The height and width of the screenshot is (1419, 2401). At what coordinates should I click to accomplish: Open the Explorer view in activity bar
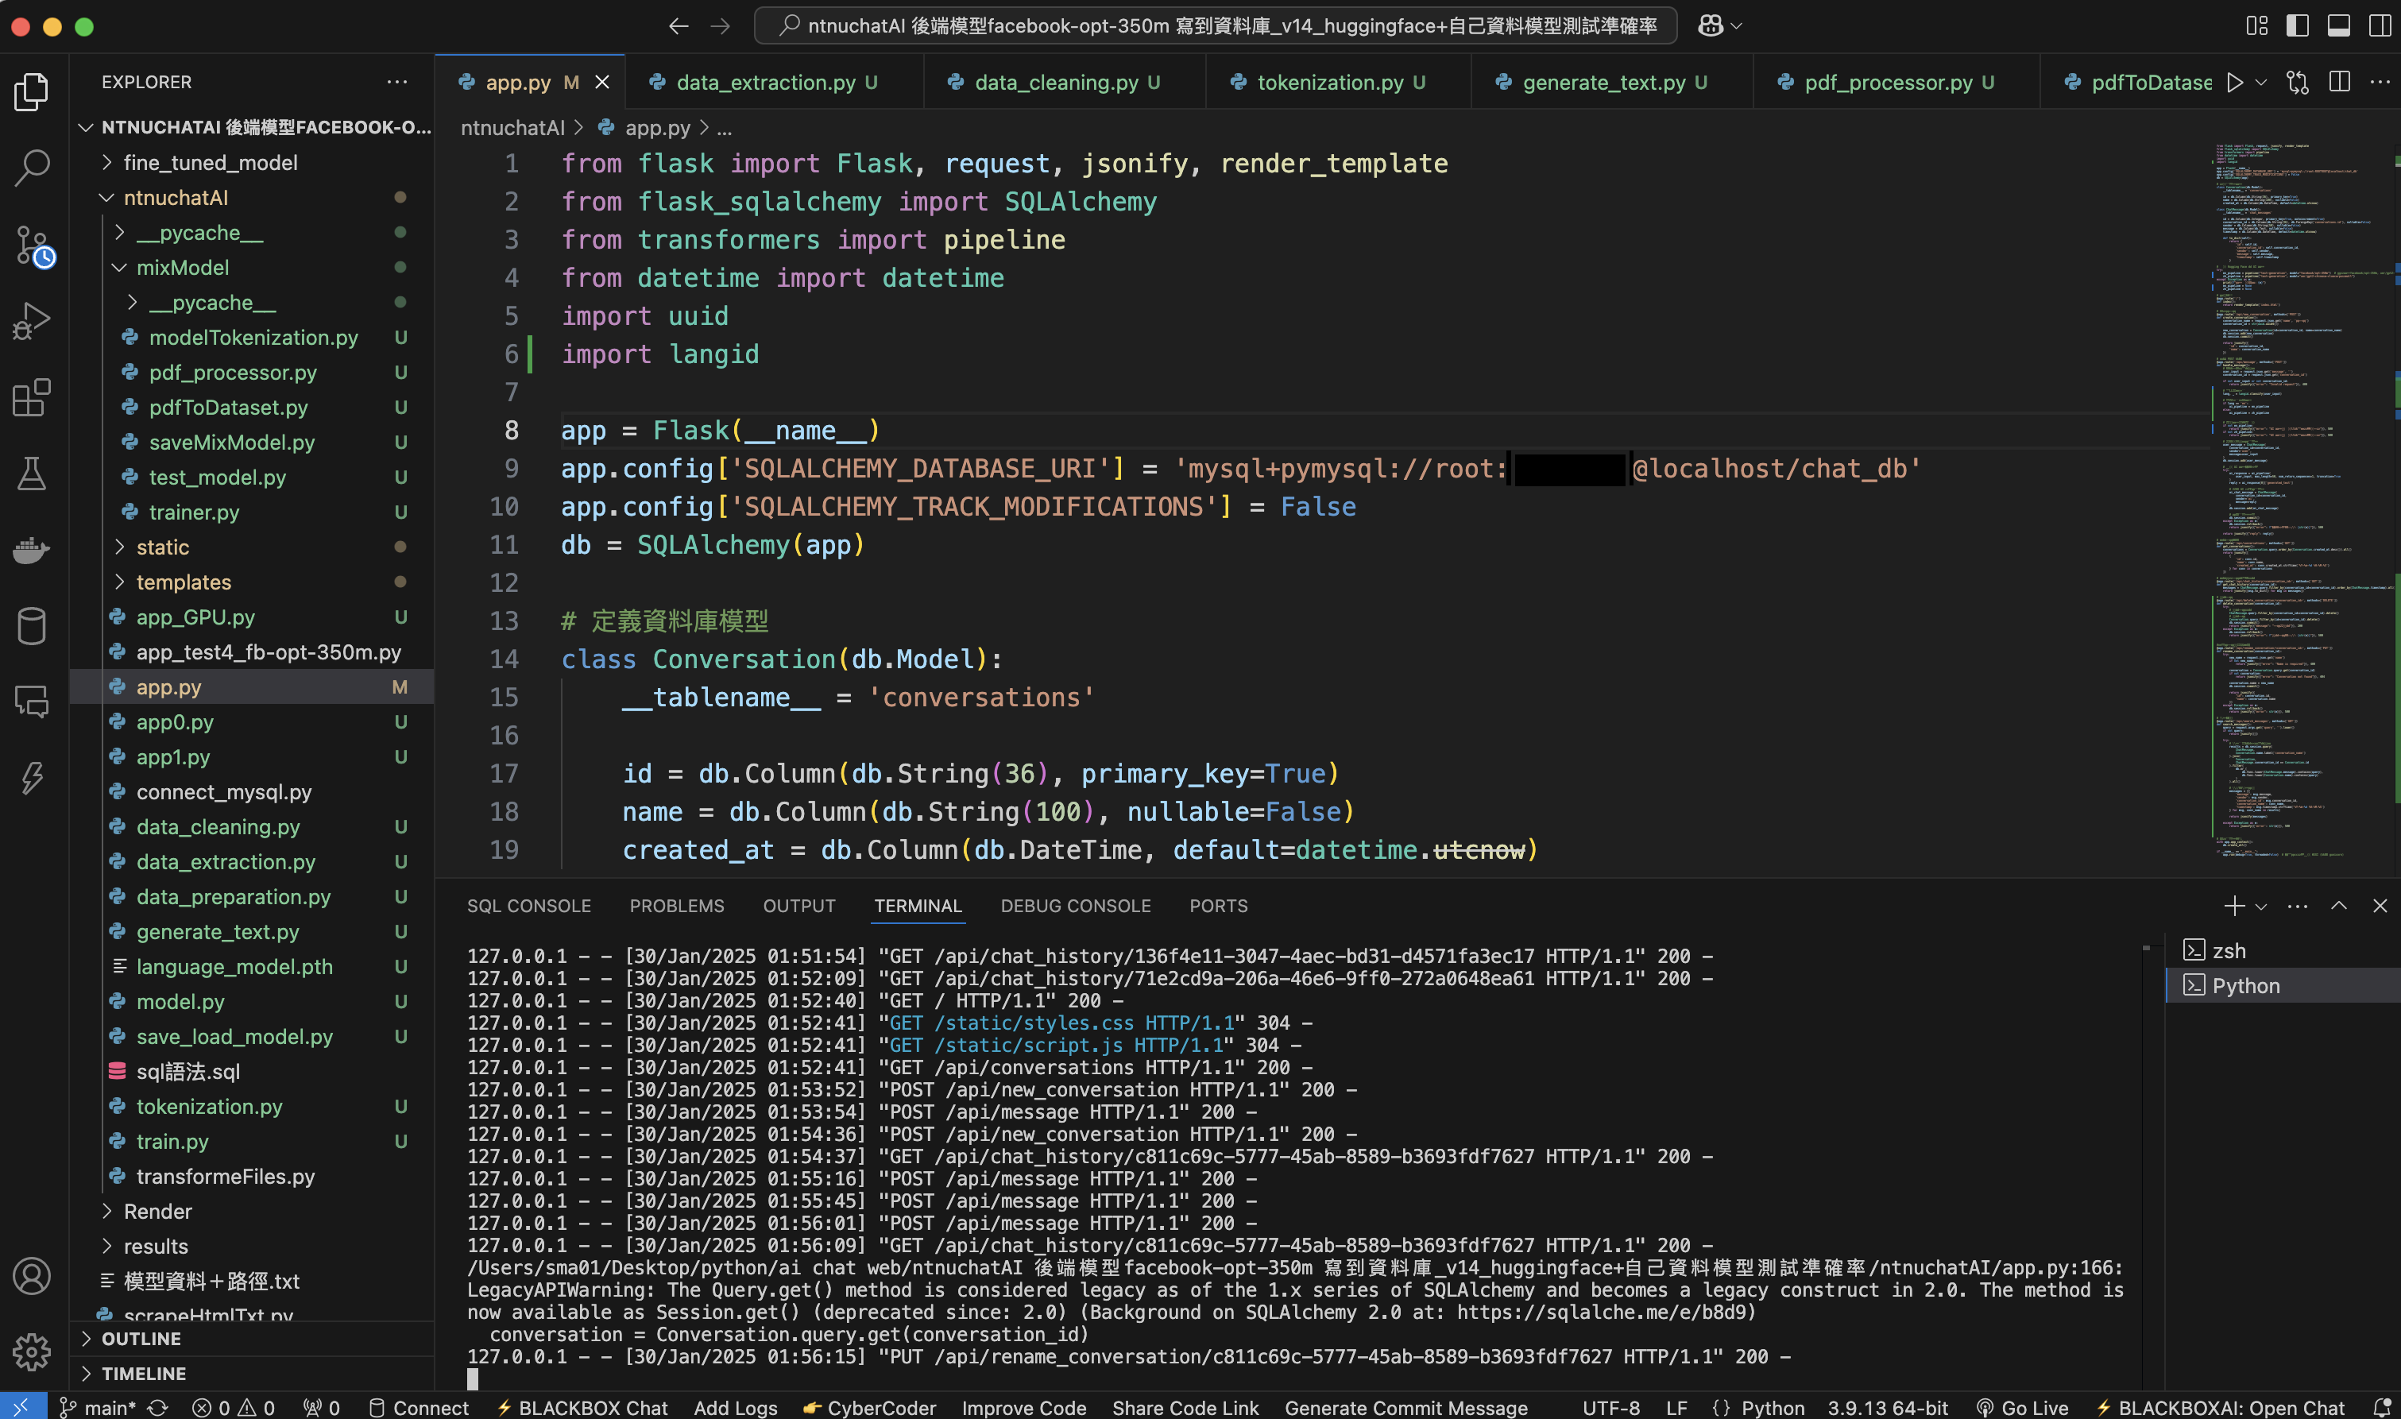[x=33, y=92]
